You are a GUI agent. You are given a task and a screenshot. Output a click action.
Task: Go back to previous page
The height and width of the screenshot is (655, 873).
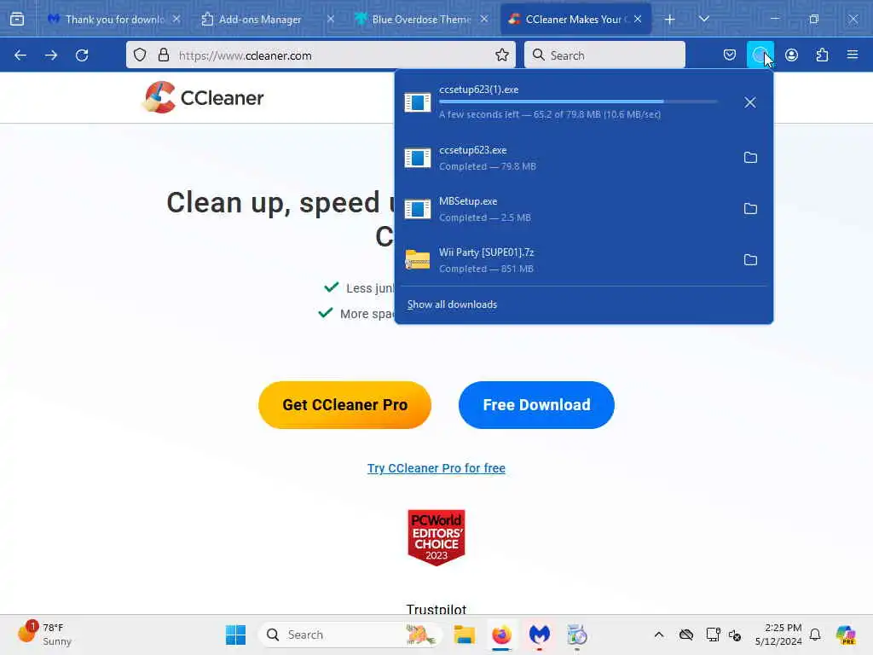pos(20,55)
